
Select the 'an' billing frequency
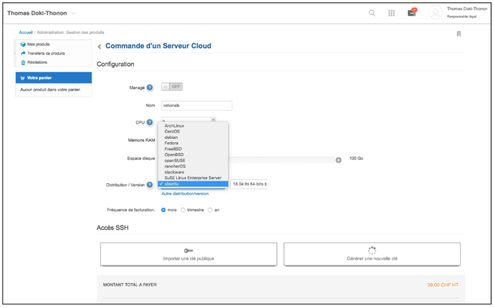[210, 210]
